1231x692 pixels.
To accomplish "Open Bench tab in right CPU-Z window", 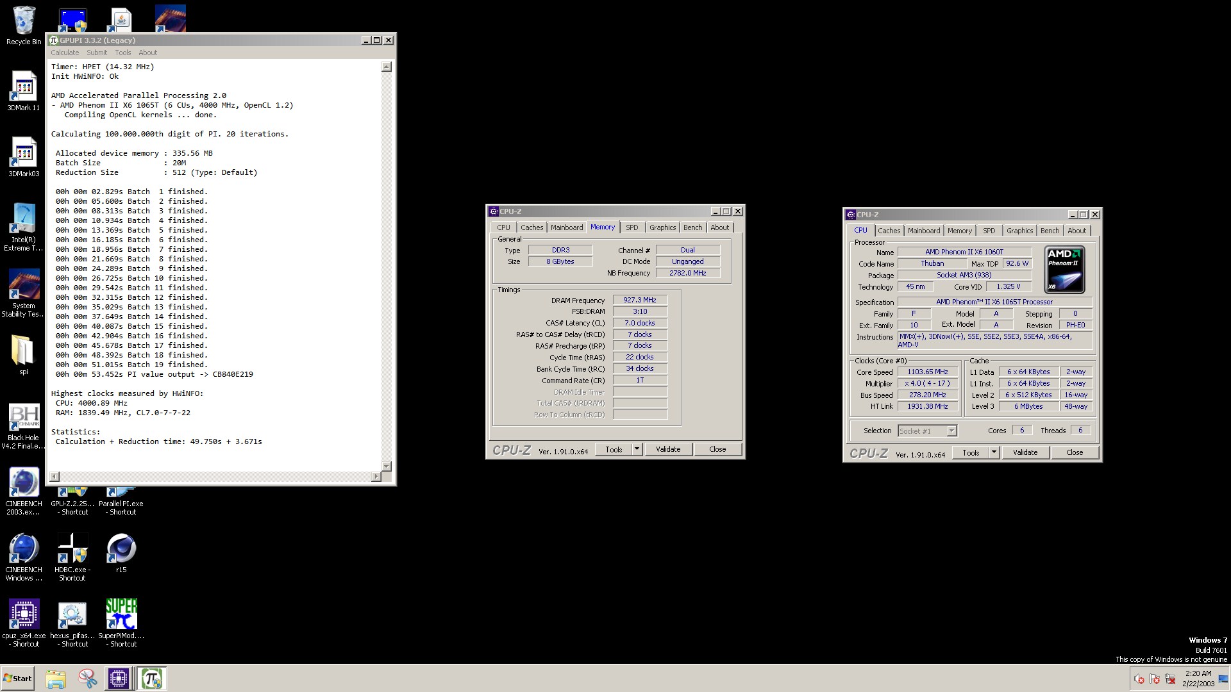I will pyautogui.click(x=1050, y=231).
